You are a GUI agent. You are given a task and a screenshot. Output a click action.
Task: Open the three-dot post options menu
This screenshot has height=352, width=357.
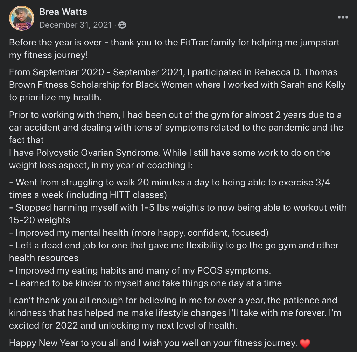(x=343, y=17)
